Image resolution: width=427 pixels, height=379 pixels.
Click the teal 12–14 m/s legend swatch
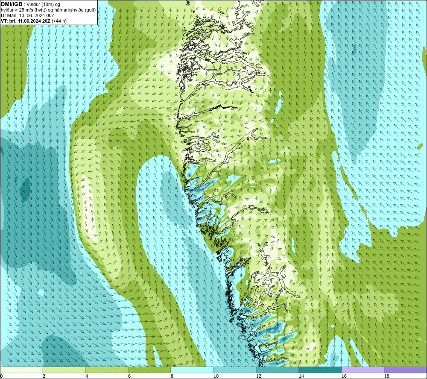pyautogui.click(x=277, y=370)
